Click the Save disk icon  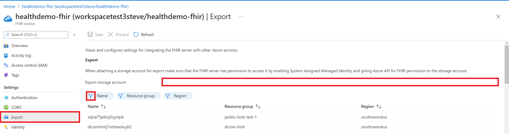click(90, 35)
